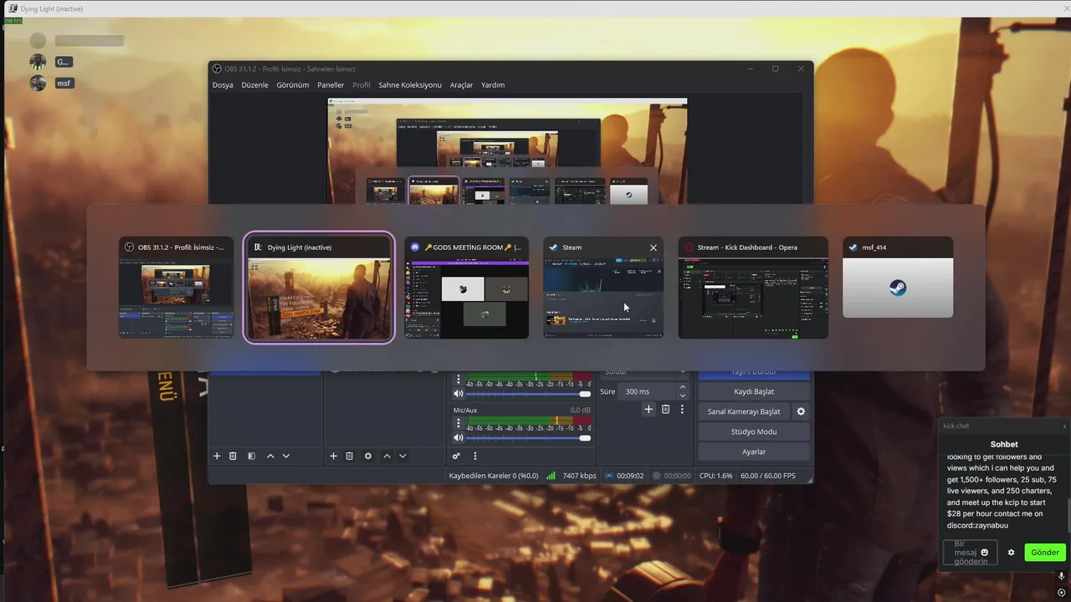Open the Sahne Koleksiyonu menu
The height and width of the screenshot is (602, 1071).
pyautogui.click(x=410, y=84)
